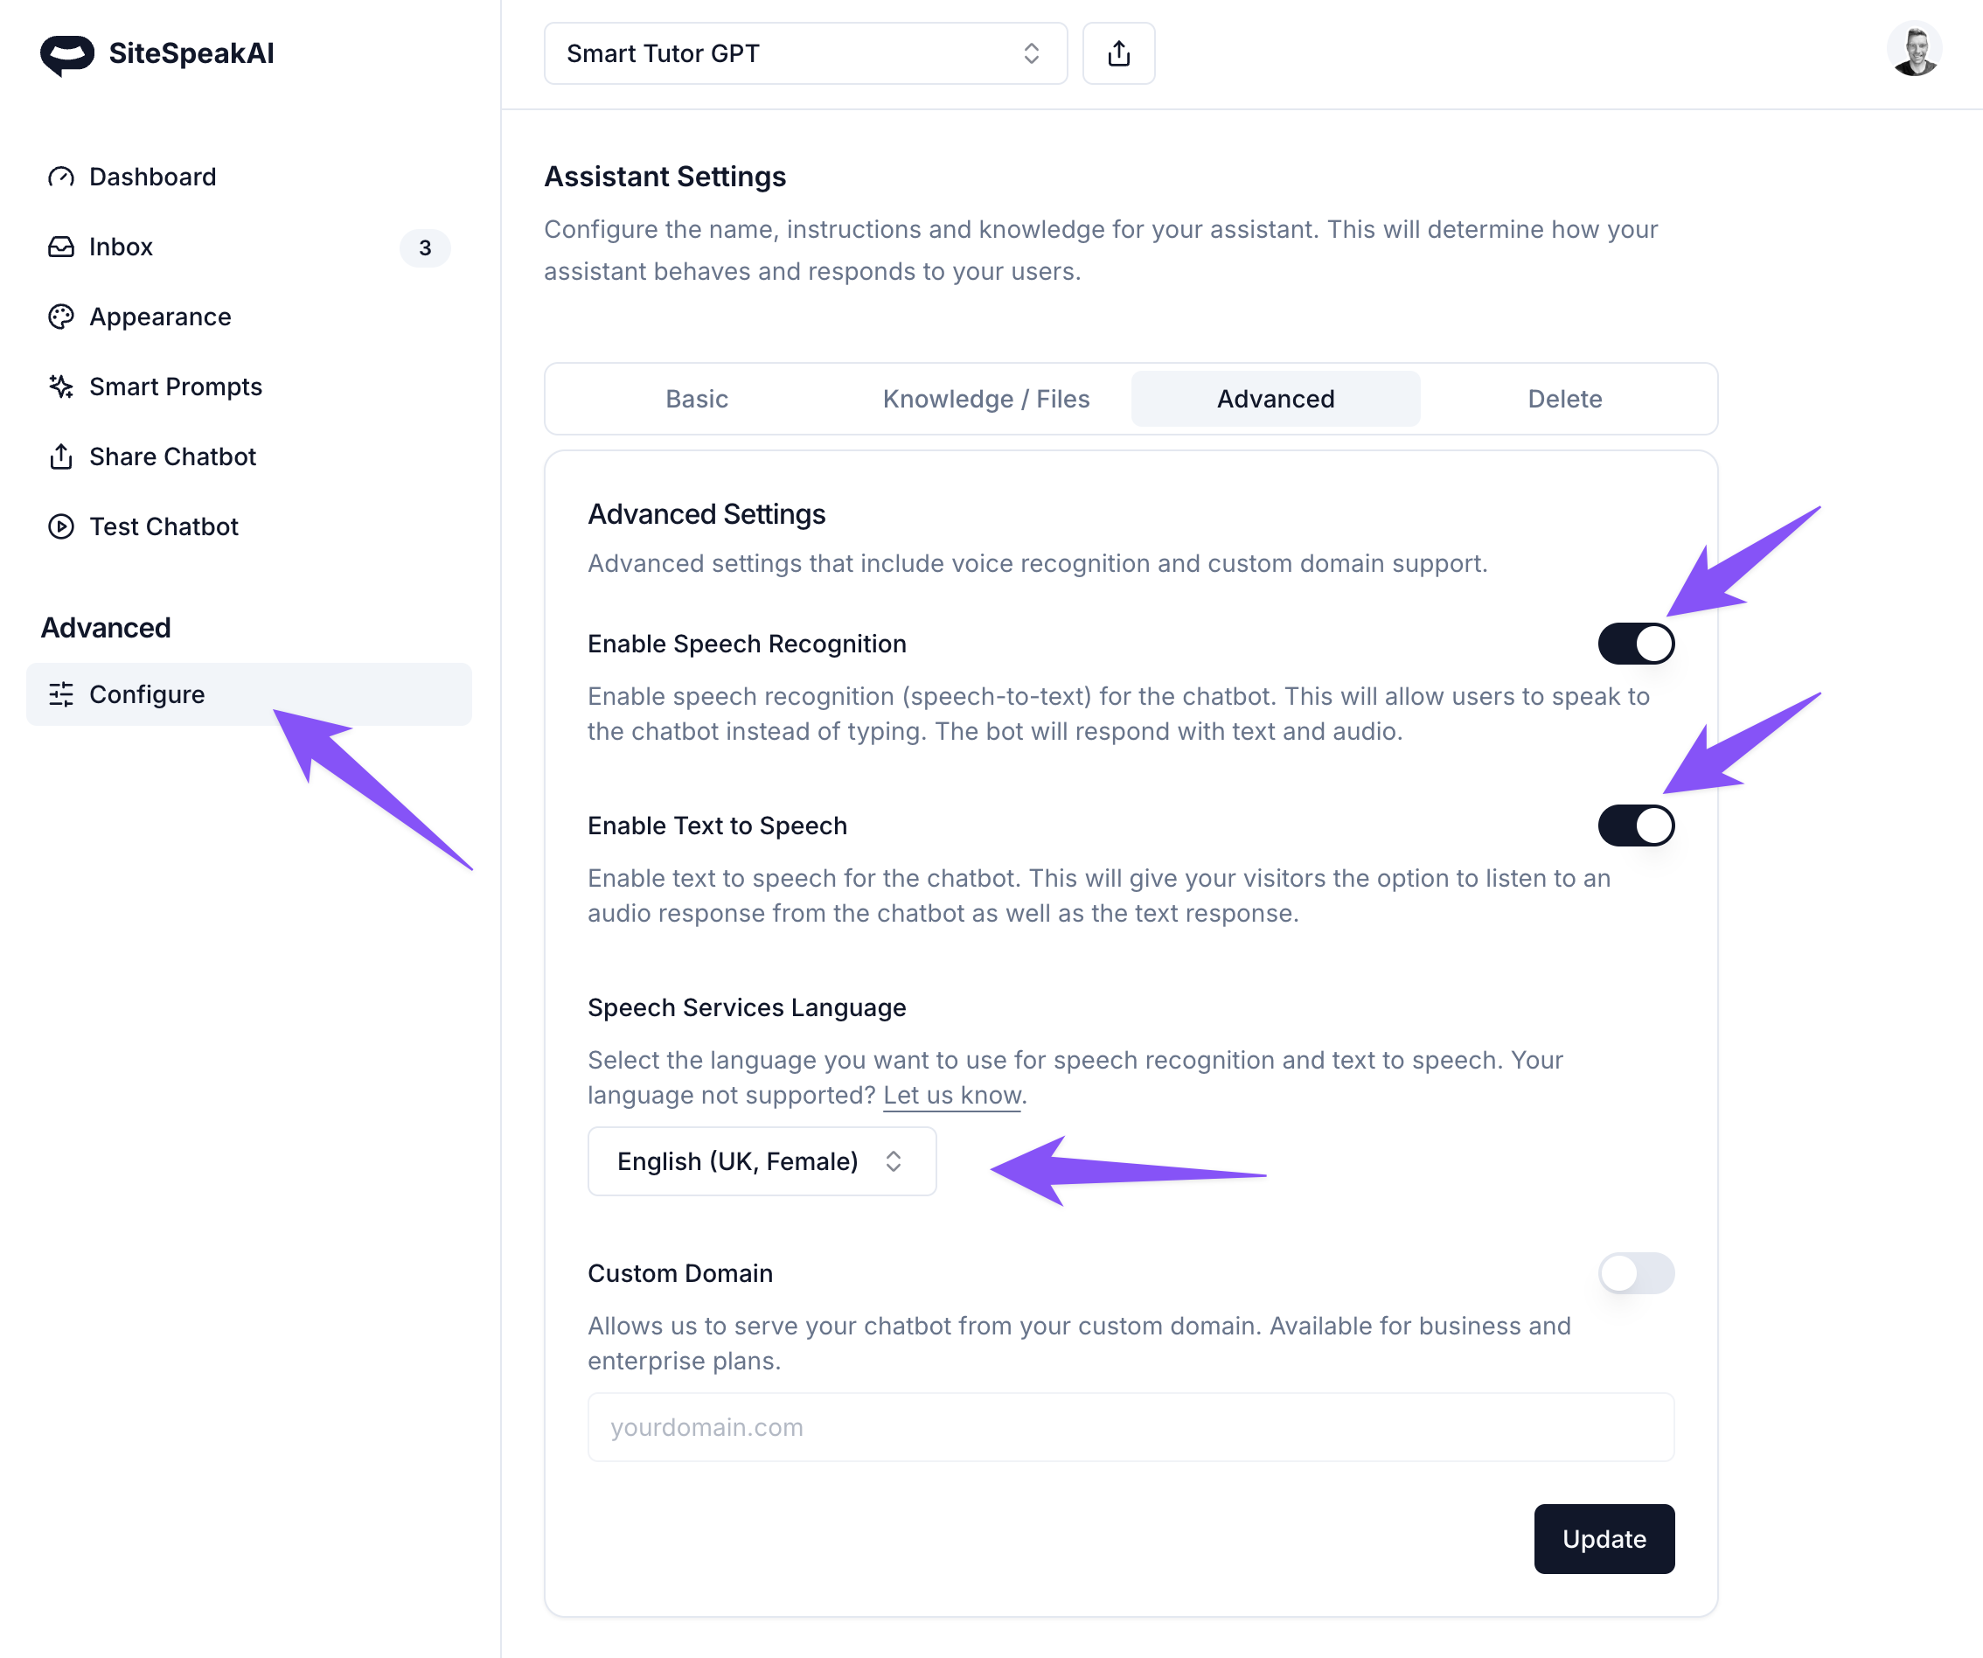Click the yourdomain.com input field
Viewport: 1983px width, 1658px height.
(1131, 1426)
